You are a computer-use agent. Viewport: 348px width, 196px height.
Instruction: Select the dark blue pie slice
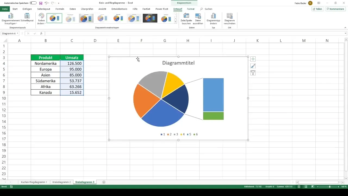[x=177, y=99]
